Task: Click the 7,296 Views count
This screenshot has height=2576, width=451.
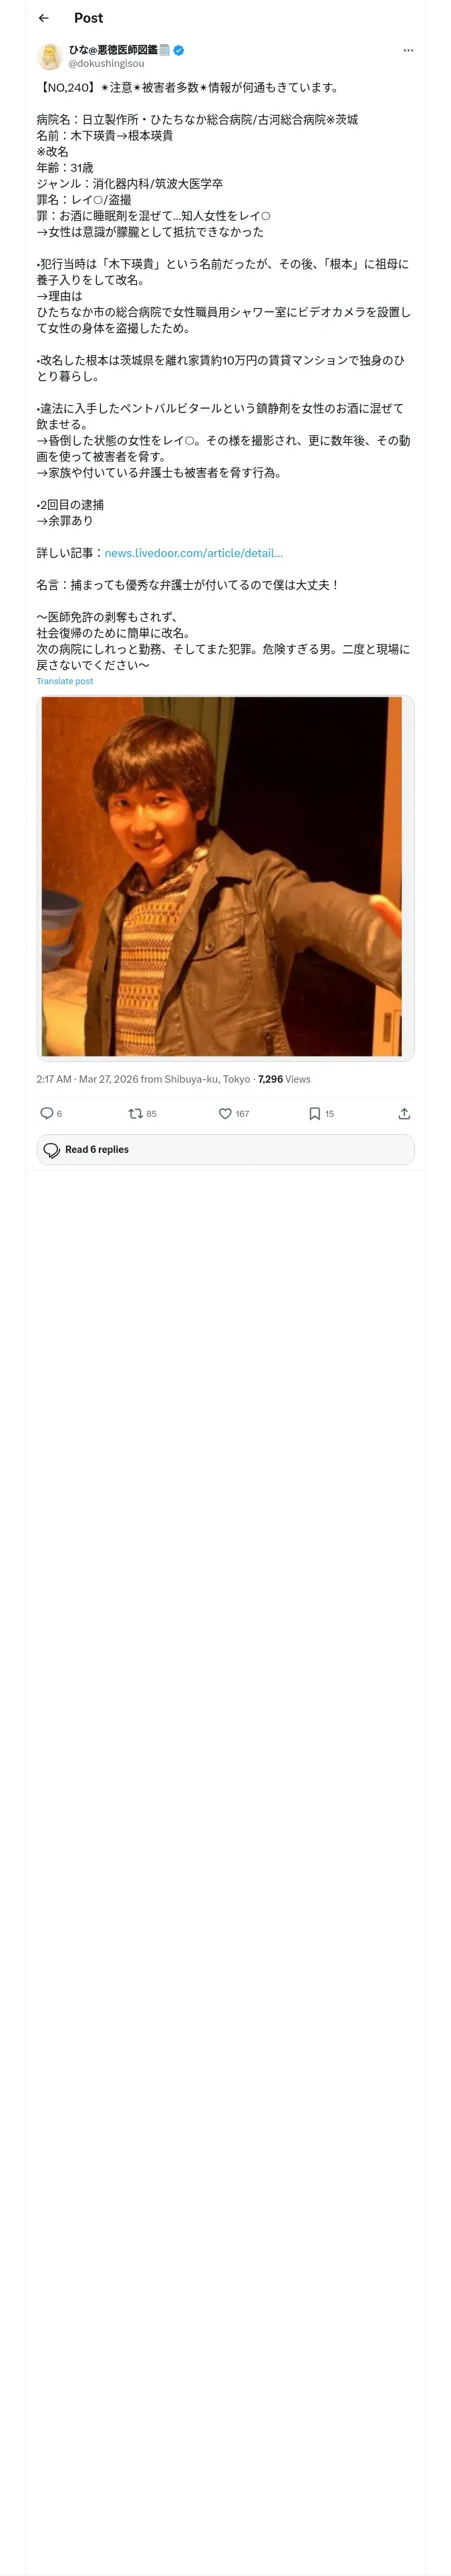Action: pos(284,1079)
